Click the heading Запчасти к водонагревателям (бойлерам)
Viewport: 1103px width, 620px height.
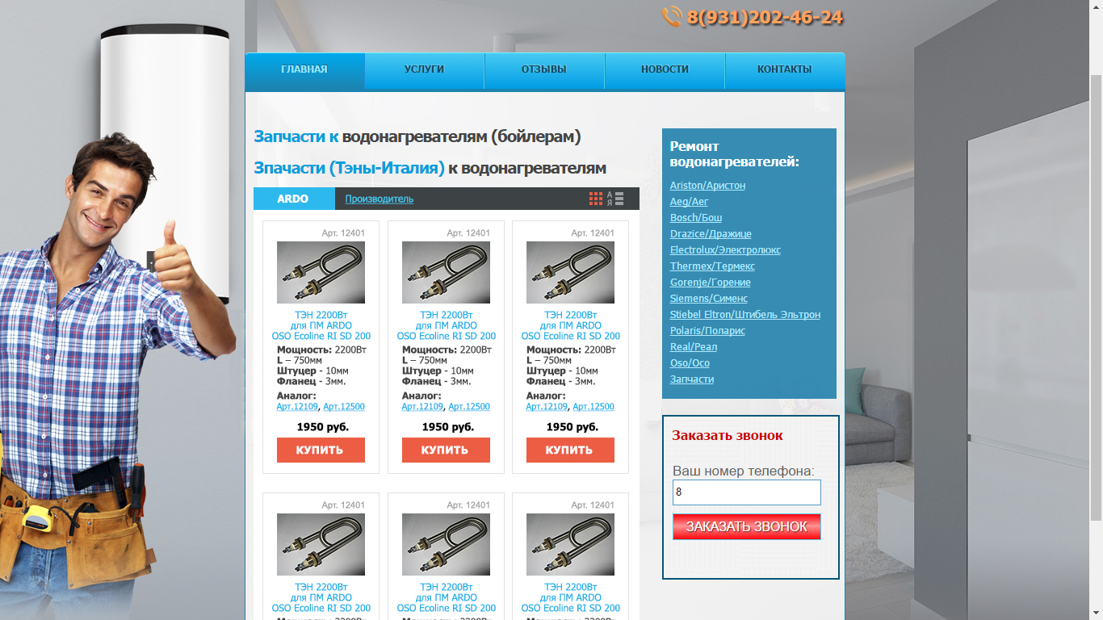[417, 136]
